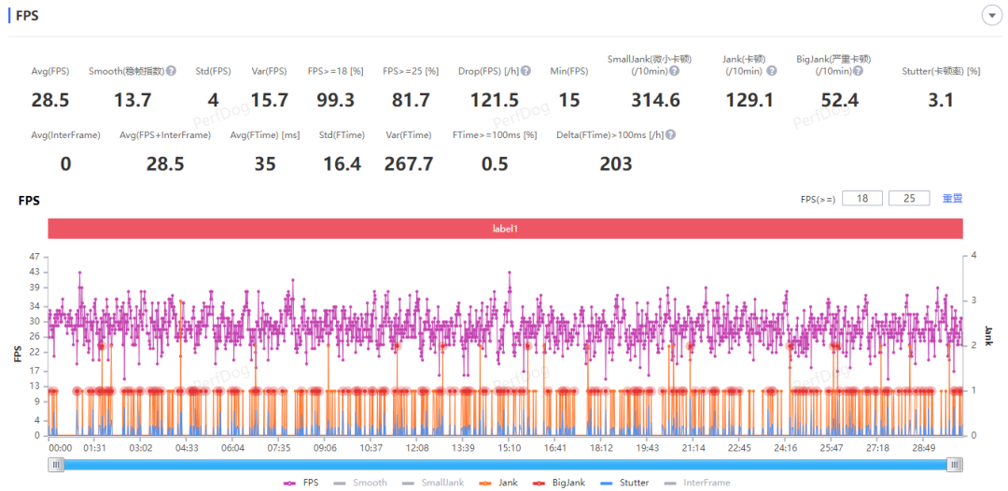The width and height of the screenshot is (1008, 491).
Task: Click the Var(FTime) value 267.7
Action: (409, 164)
